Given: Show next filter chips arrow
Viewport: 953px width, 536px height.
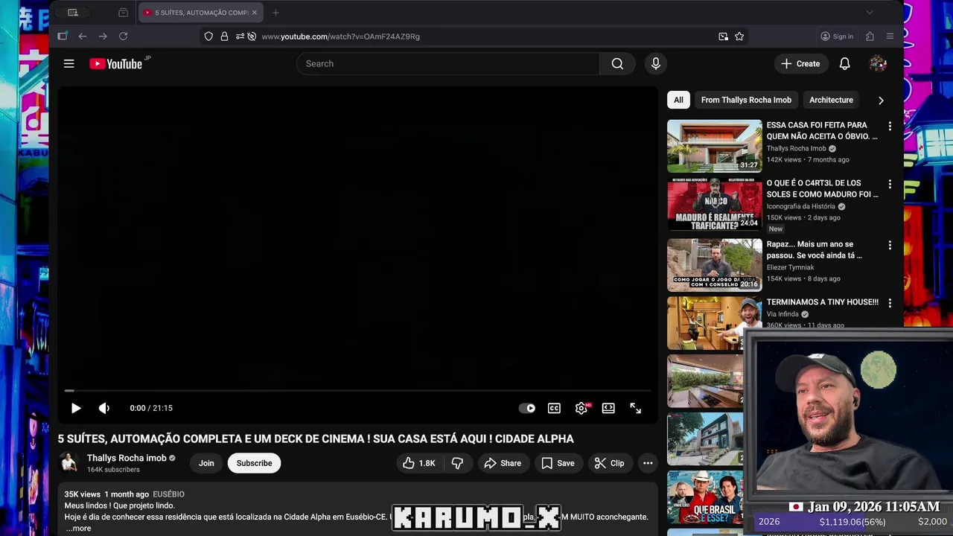Looking at the screenshot, I should [x=881, y=100].
